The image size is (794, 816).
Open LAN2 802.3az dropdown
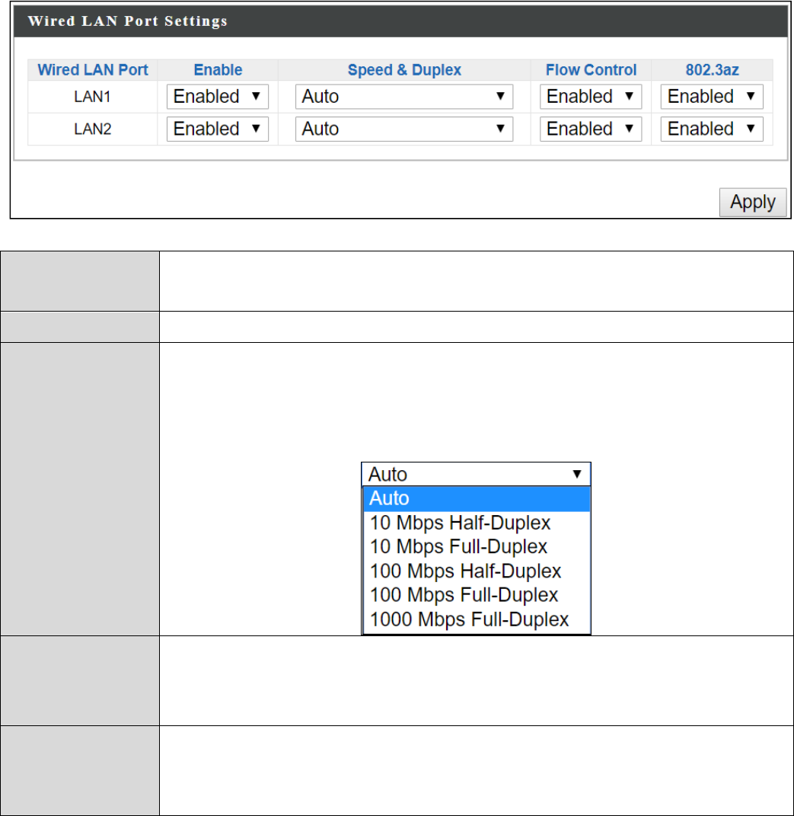click(711, 129)
